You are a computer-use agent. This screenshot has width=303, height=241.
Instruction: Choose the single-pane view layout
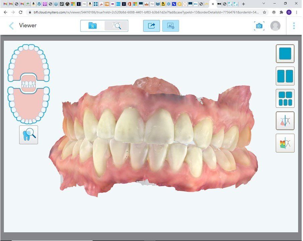285,54
